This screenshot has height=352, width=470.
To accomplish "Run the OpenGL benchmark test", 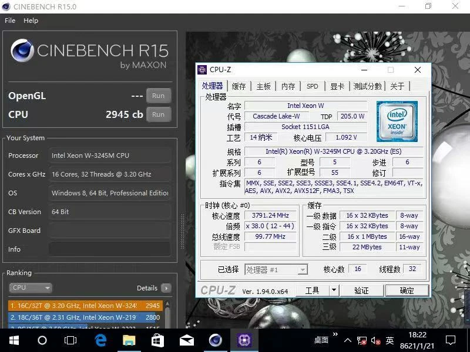I will (158, 96).
